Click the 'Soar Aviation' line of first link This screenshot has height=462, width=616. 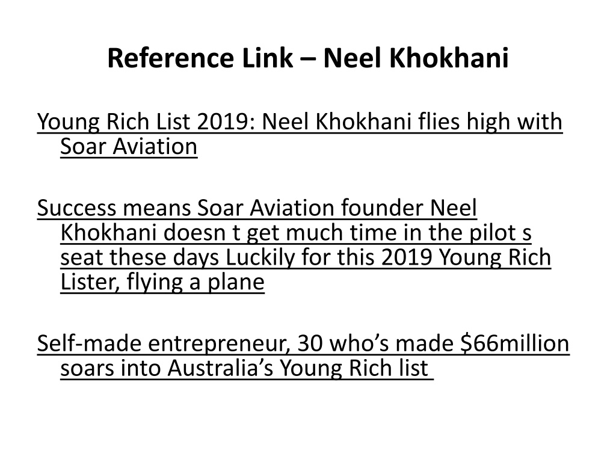[129, 147]
